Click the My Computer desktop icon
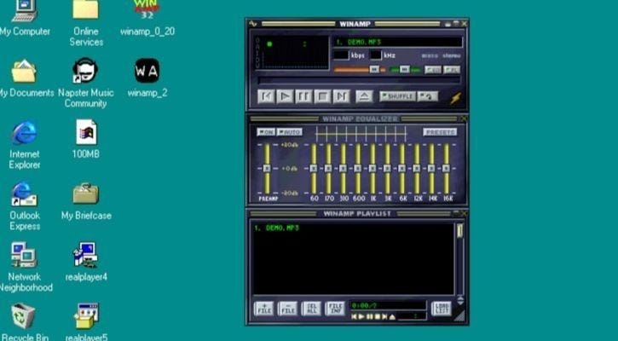Image resolution: width=618 pixels, height=341 pixels. [25, 10]
